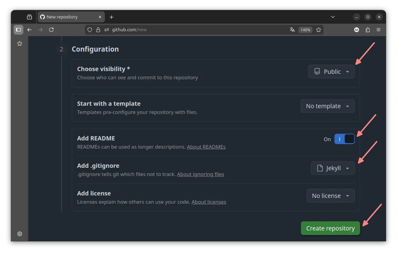Open a new browser tab
The height and width of the screenshot is (253, 397).
coord(111,17)
